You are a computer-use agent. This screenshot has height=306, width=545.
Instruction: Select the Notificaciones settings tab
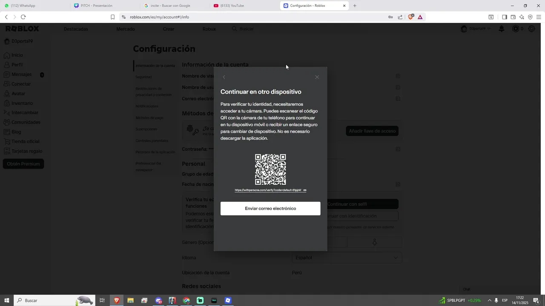[147, 106]
